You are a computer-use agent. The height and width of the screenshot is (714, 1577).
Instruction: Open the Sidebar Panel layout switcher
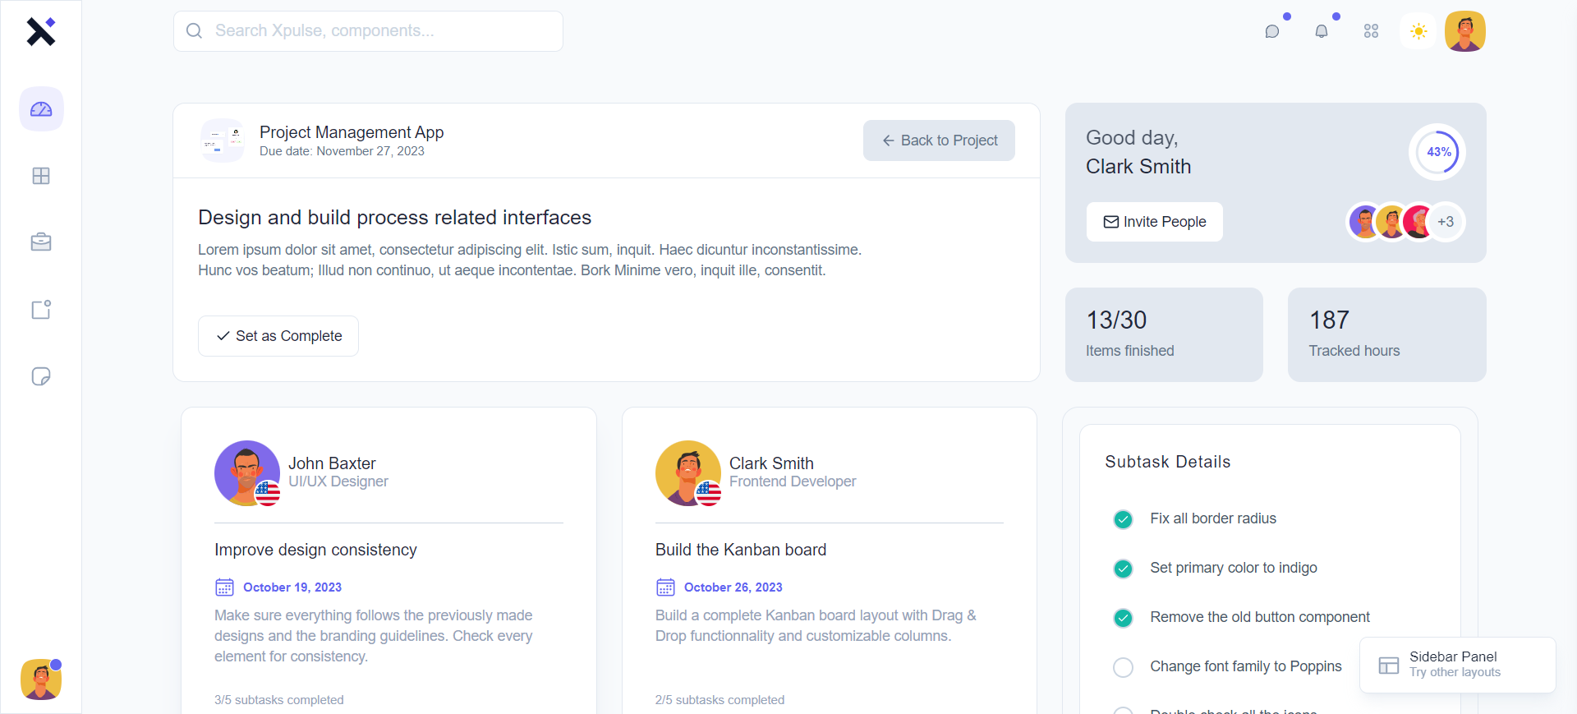point(1457,665)
